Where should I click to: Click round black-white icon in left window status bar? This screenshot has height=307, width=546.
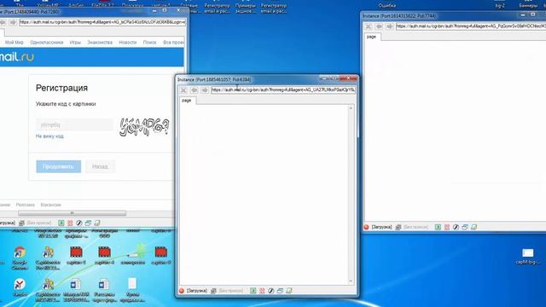(x=79, y=223)
